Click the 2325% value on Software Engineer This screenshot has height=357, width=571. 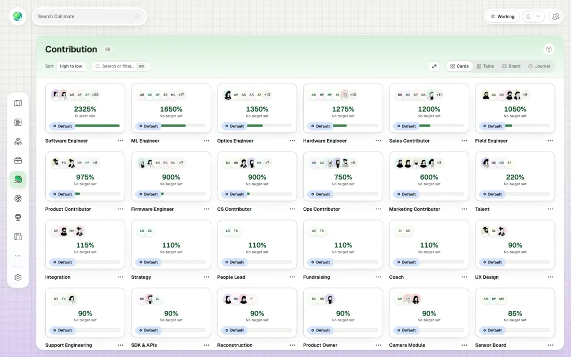click(x=85, y=109)
